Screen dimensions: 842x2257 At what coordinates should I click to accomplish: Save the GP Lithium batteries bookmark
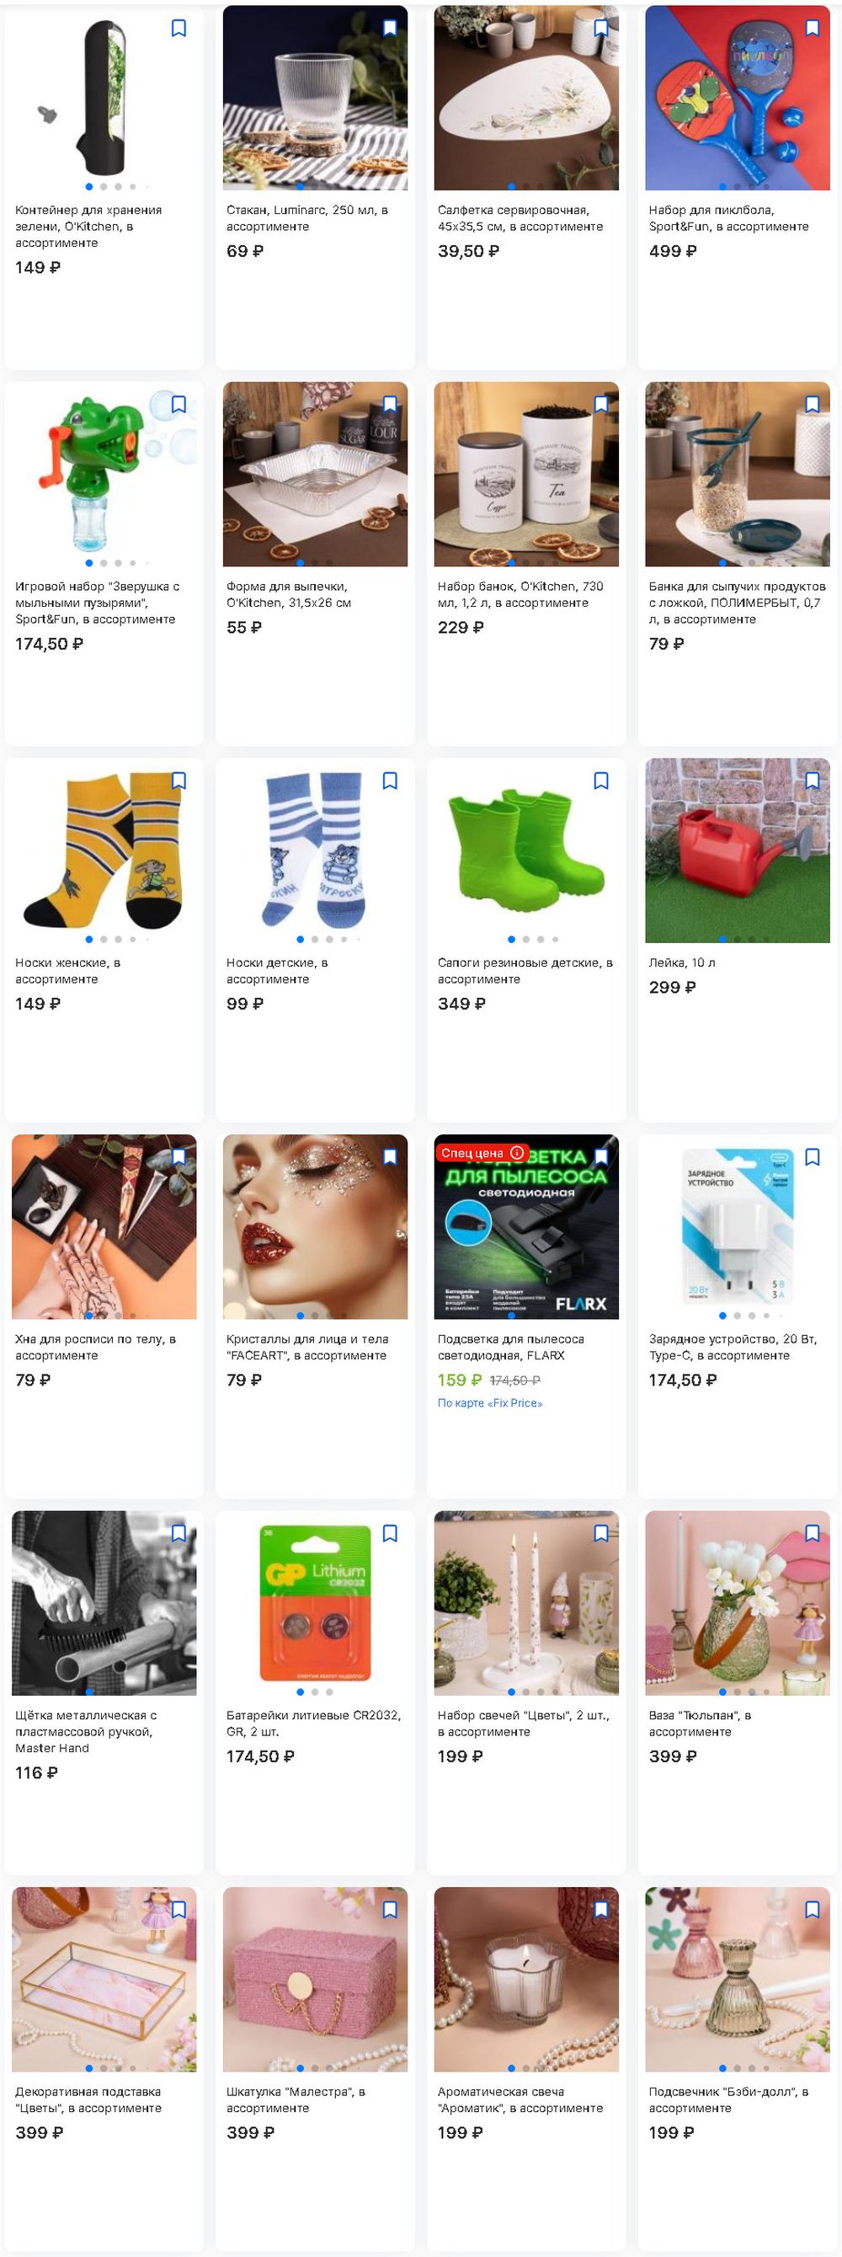(390, 1533)
